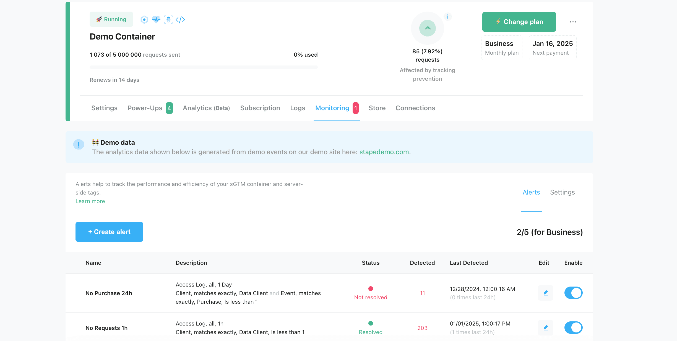The height and width of the screenshot is (341, 677).
Task: Go to the Analytics (Beta) tab
Action: coord(206,108)
